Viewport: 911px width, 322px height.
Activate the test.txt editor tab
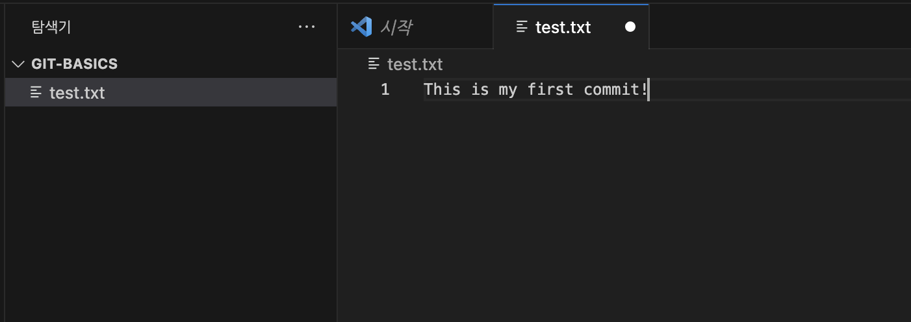[x=571, y=27]
